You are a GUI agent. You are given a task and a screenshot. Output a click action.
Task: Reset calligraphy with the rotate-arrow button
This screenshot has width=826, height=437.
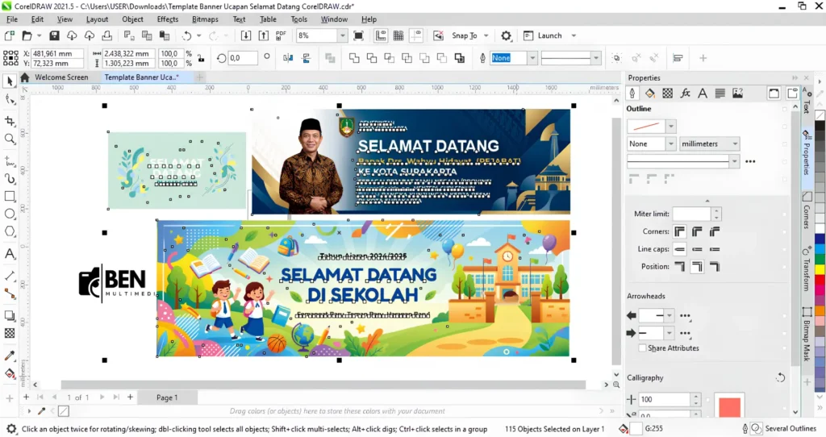(780, 377)
